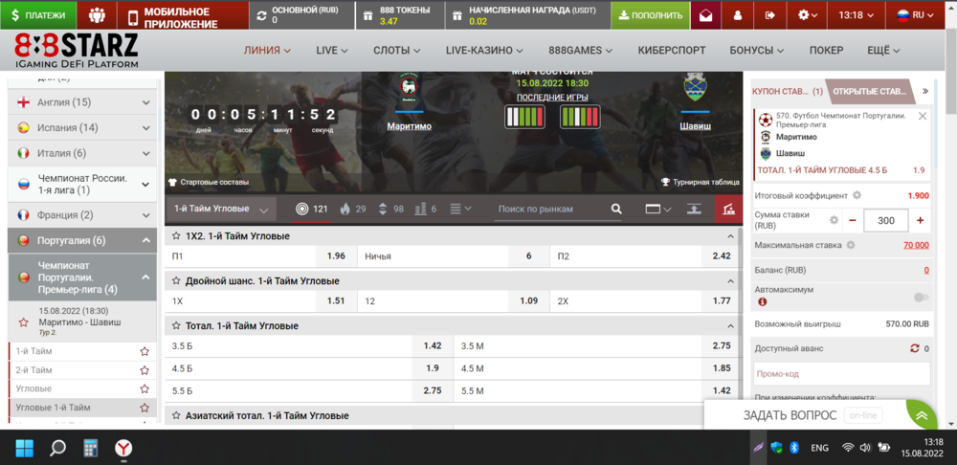Click the red pitch icon in markets toolbar
Image resolution: width=957 pixels, height=465 pixels.
point(728,210)
